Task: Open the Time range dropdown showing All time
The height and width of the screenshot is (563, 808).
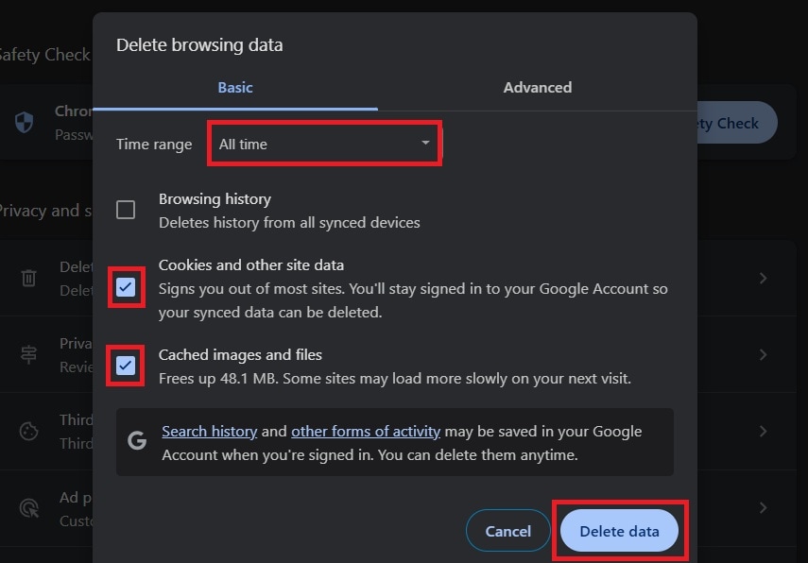Action: pyautogui.click(x=325, y=144)
